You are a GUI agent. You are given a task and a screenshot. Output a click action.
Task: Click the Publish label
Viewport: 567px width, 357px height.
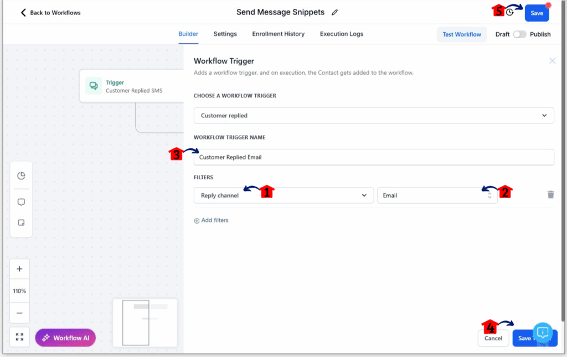(x=540, y=34)
